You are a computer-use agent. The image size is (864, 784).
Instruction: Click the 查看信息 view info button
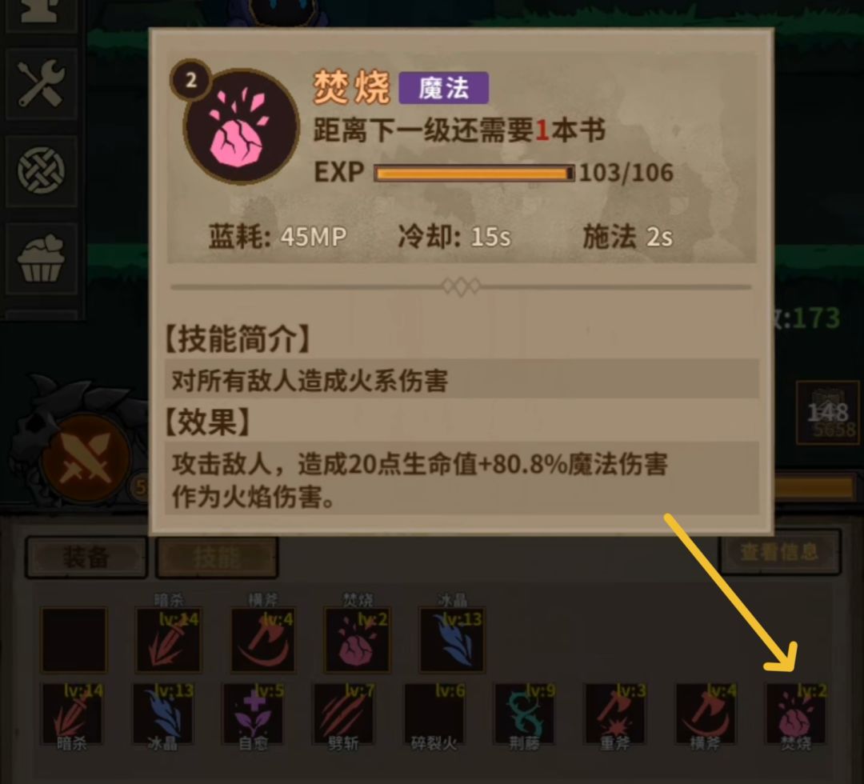tap(779, 551)
